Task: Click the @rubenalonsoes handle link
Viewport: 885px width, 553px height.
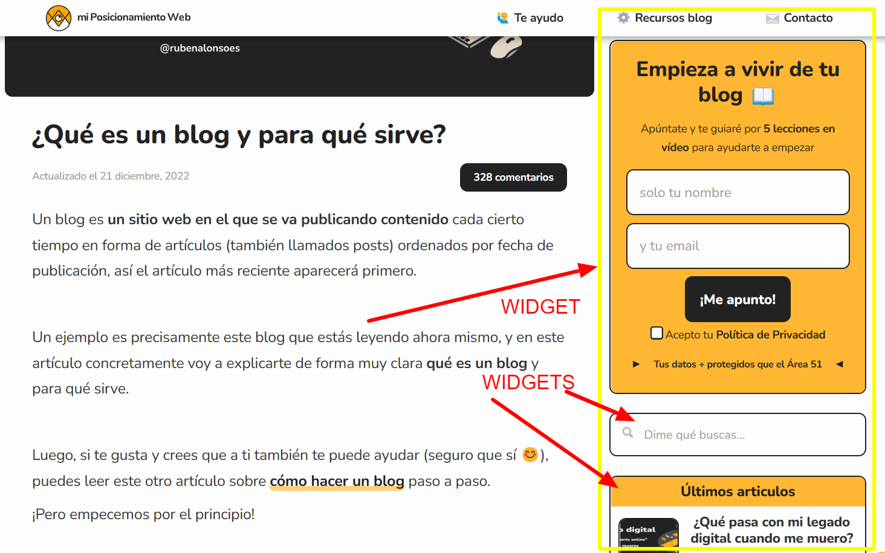Action: pos(200,48)
